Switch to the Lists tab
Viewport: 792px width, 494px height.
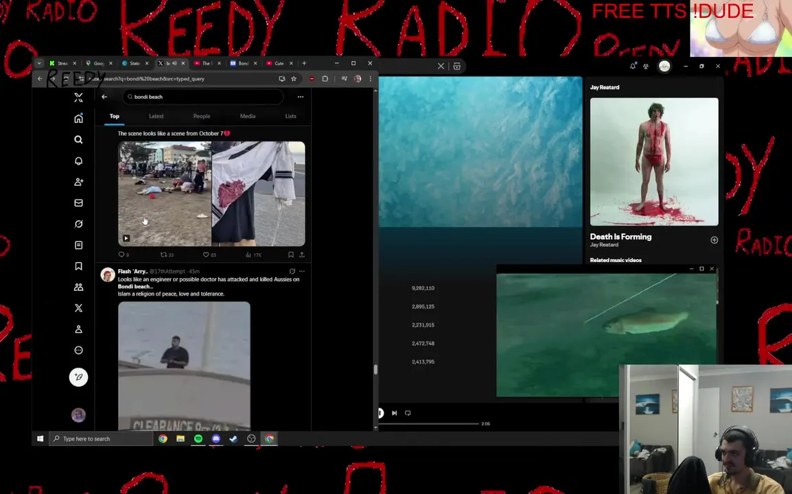290,116
